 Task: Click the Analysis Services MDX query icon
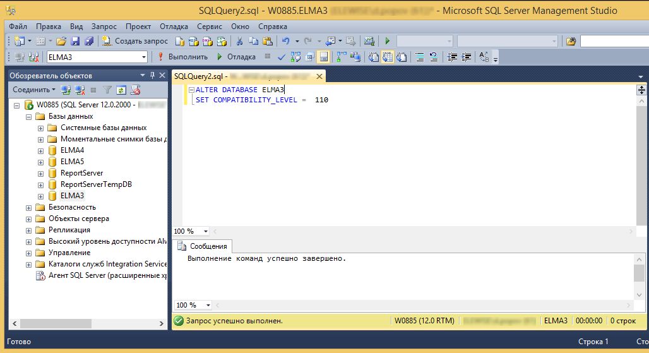pyautogui.click(x=194, y=41)
